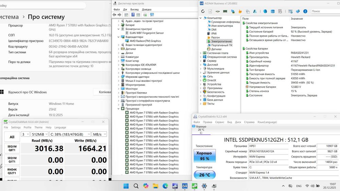Screen dimensions: 340x191
Task: Collapse the Процесори node
Action: (119, 109)
